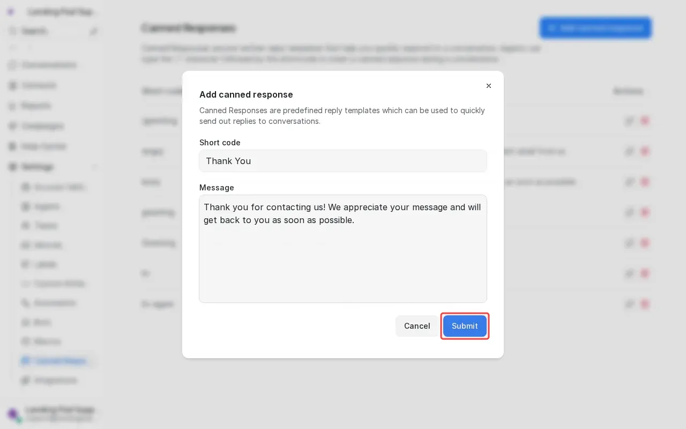Open the Reports section from the sidebar
The width and height of the screenshot is (686, 429).
tap(12, 106)
